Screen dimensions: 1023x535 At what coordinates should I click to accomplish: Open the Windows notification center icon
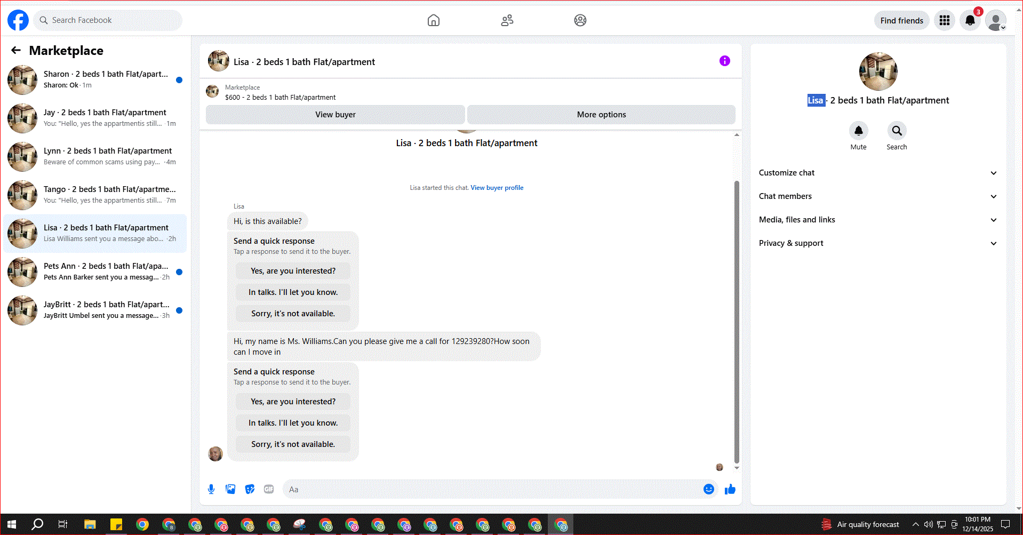click(x=1005, y=524)
